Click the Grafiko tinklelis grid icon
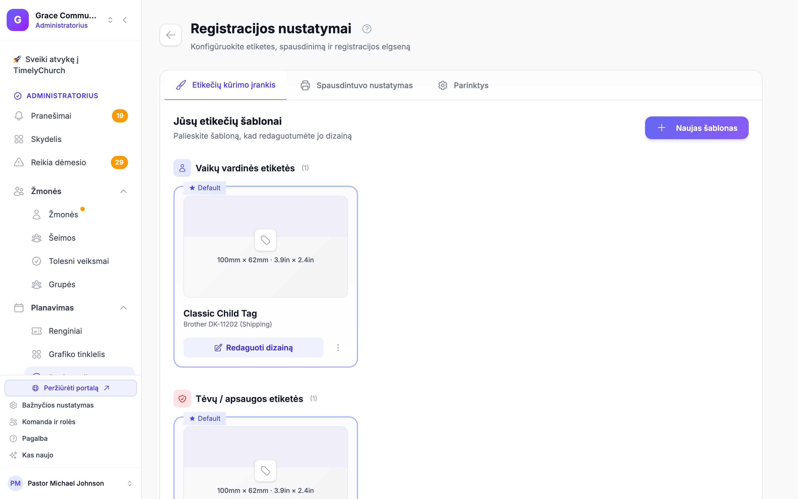 (x=37, y=355)
